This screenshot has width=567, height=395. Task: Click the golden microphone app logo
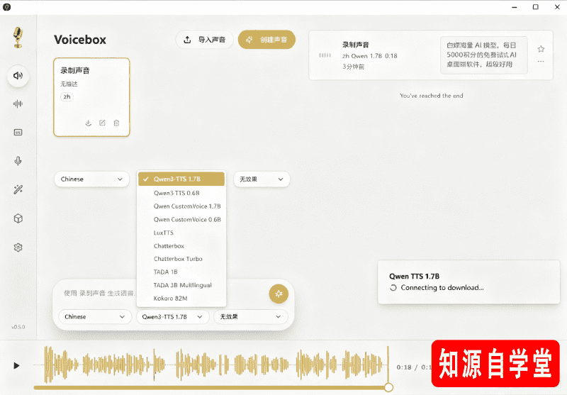tap(18, 38)
